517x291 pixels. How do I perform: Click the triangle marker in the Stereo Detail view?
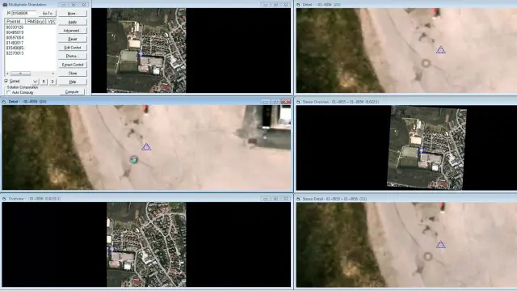[x=441, y=244]
